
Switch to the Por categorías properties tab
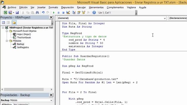[x=21, y=104]
